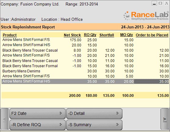Image resolution: width=170 pixels, height=132 pixels.
Task: Click the Stock Replenishment Report title
Action: [x=28, y=27]
